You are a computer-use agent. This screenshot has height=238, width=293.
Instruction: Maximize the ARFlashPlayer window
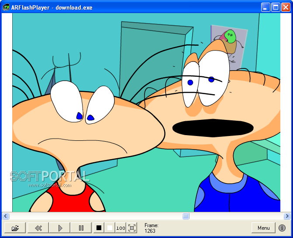(x=276, y=7)
